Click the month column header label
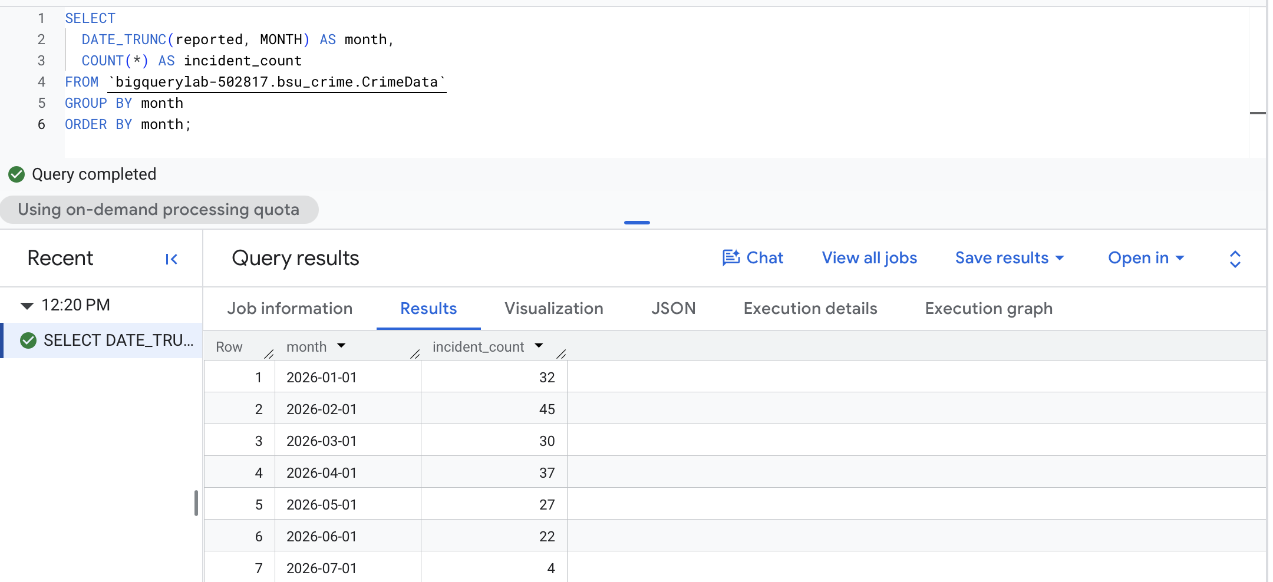 (x=306, y=347)
